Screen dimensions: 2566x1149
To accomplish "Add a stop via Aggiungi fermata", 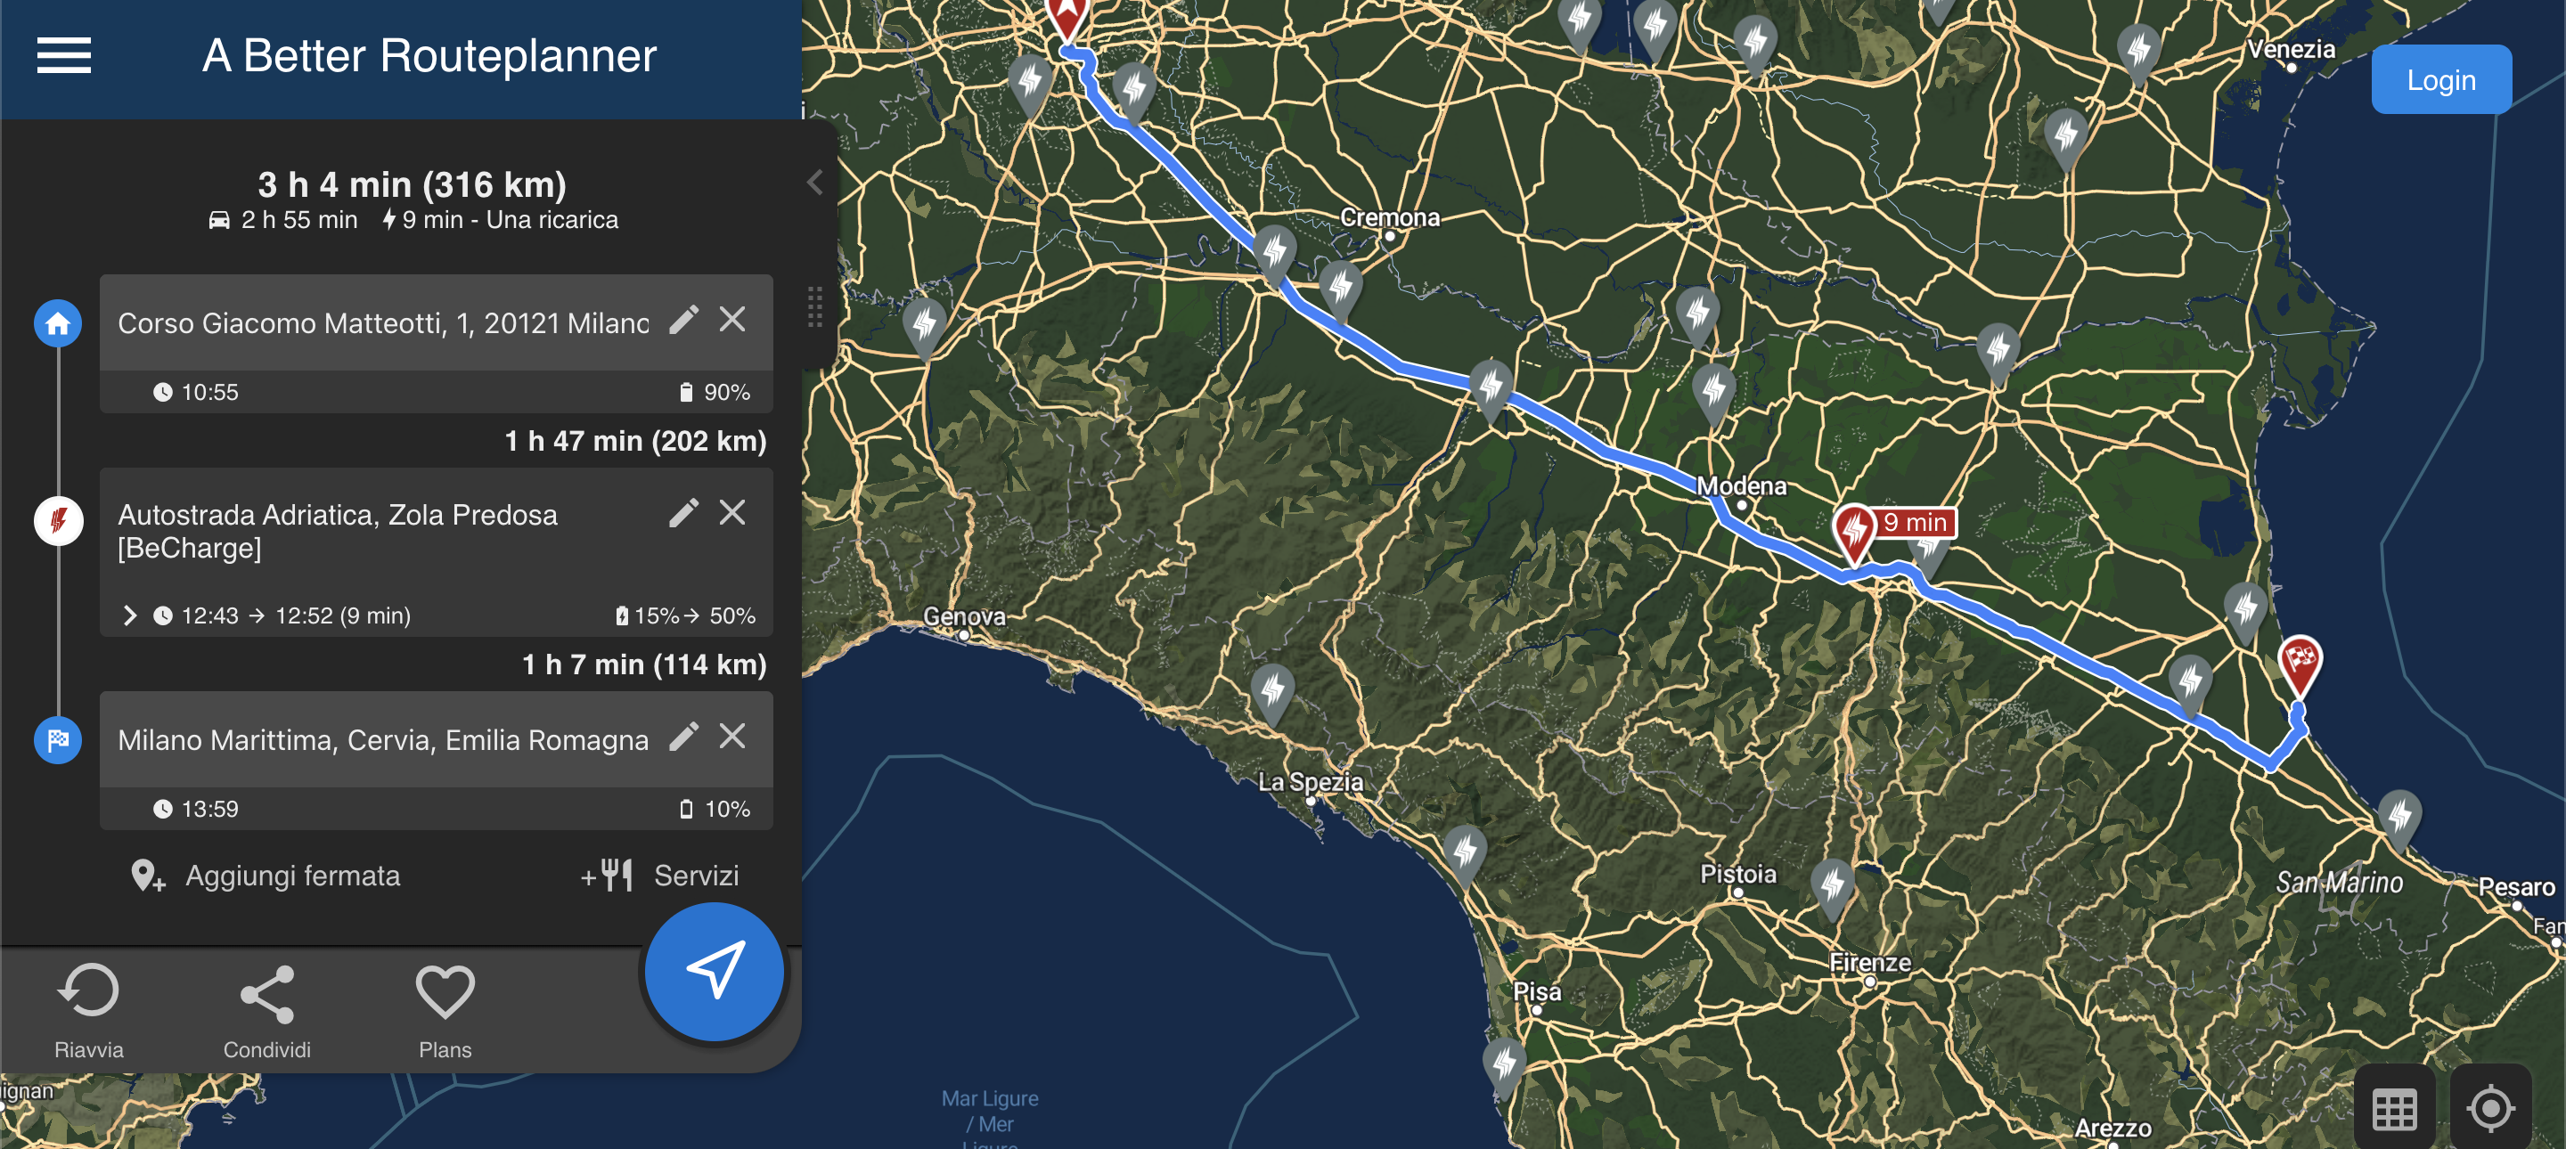I will point(265,876).
